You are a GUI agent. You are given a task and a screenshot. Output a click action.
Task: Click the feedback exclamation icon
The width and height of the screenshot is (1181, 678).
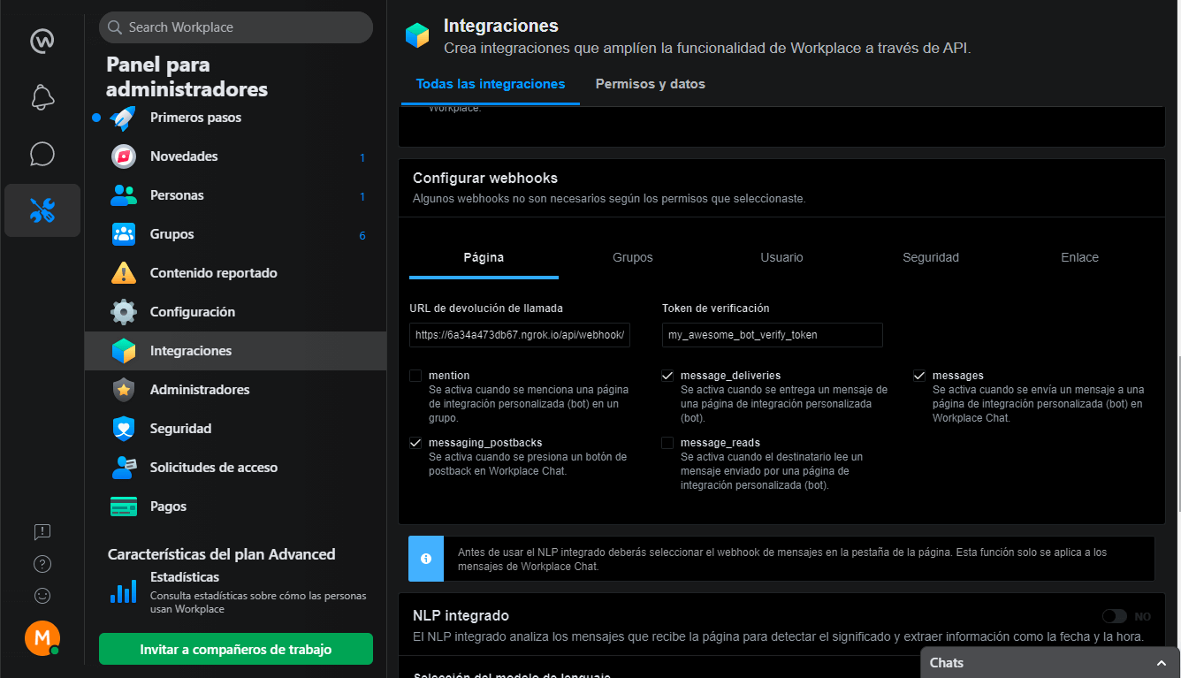tap(42, 531)
